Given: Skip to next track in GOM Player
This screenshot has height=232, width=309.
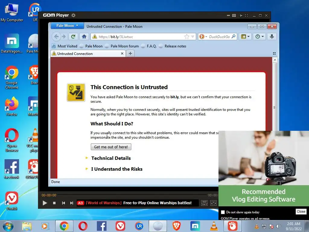Looking at the screenshot, I should 72,203.
